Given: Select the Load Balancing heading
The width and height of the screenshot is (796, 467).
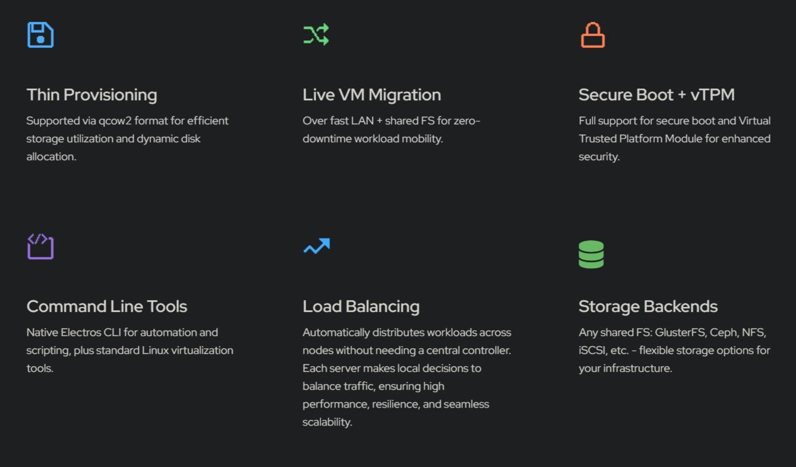Looking at the screenshot, I should (361, 306).
